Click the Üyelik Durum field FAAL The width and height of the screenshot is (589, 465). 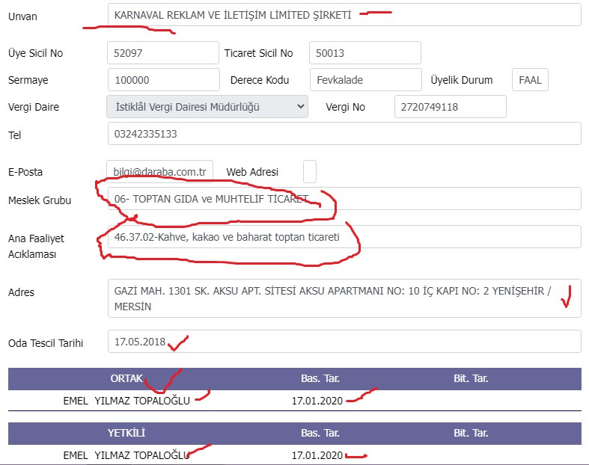tap(530, 79)
